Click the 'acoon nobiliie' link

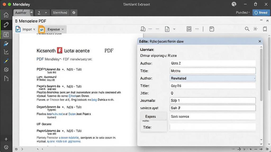tap(69, 137)
